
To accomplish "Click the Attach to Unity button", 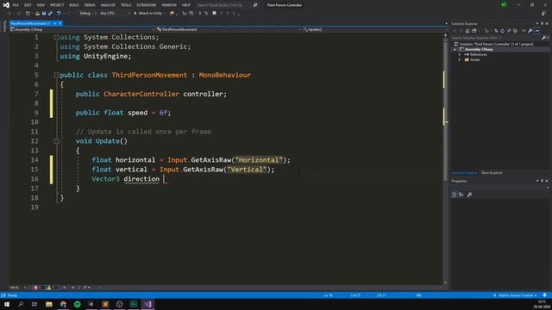I will [149, 14].
